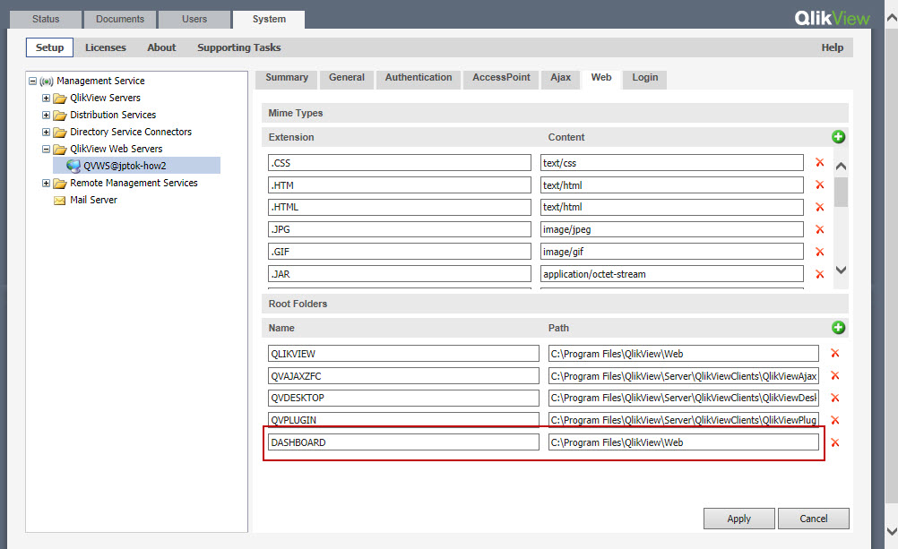This screenshot has height=549, width=898.
Task: Remove the QVAJAXZFC root folder
Action: coord(835,376)
